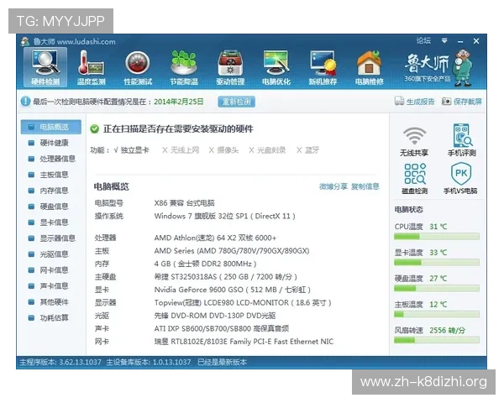Click the Nvidia GeForce 9600 GSO text
504x403 pixels.
click(x=233, y=290)
